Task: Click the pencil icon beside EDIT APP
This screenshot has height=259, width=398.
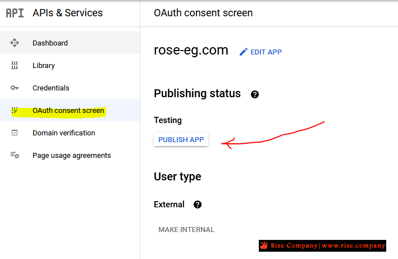Action: [244, 52]
